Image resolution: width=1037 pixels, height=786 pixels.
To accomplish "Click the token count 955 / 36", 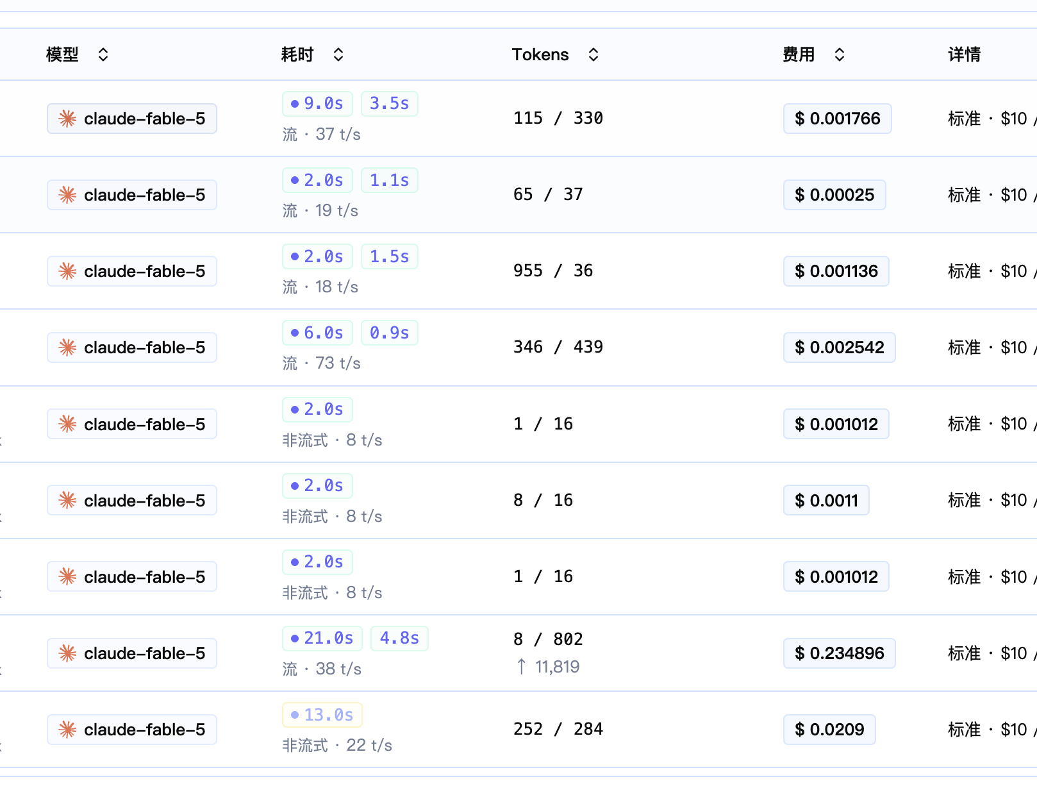I will tap(553, 271).
